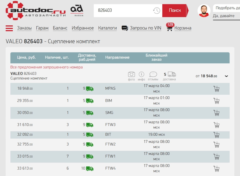This screenshot has height=176, width=240.
Task: Collapse the VALEO 826403 offers chevron
Action: point(226,76)
